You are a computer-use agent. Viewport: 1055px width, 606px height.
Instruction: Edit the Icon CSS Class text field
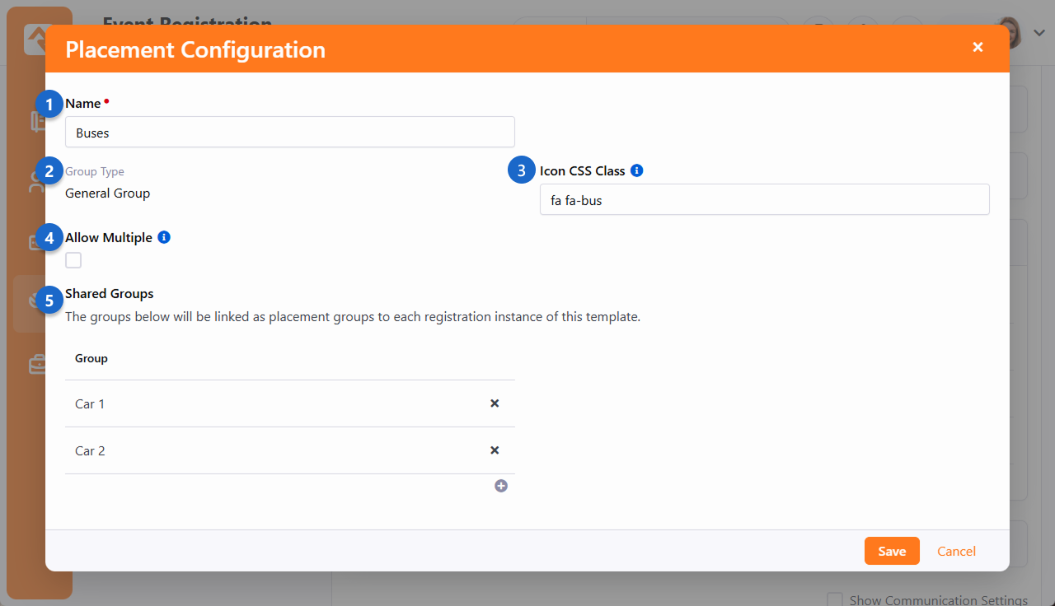[764, 200]
